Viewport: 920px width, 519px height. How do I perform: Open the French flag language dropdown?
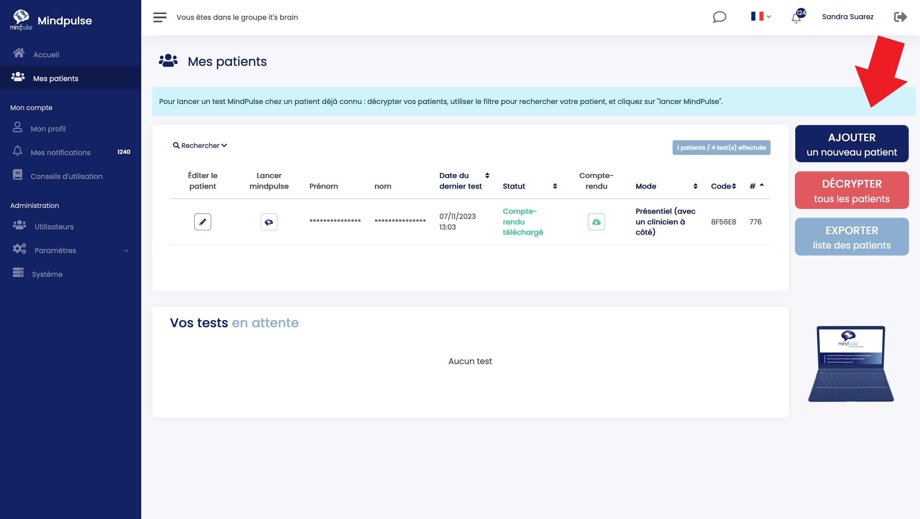[760, 16]
